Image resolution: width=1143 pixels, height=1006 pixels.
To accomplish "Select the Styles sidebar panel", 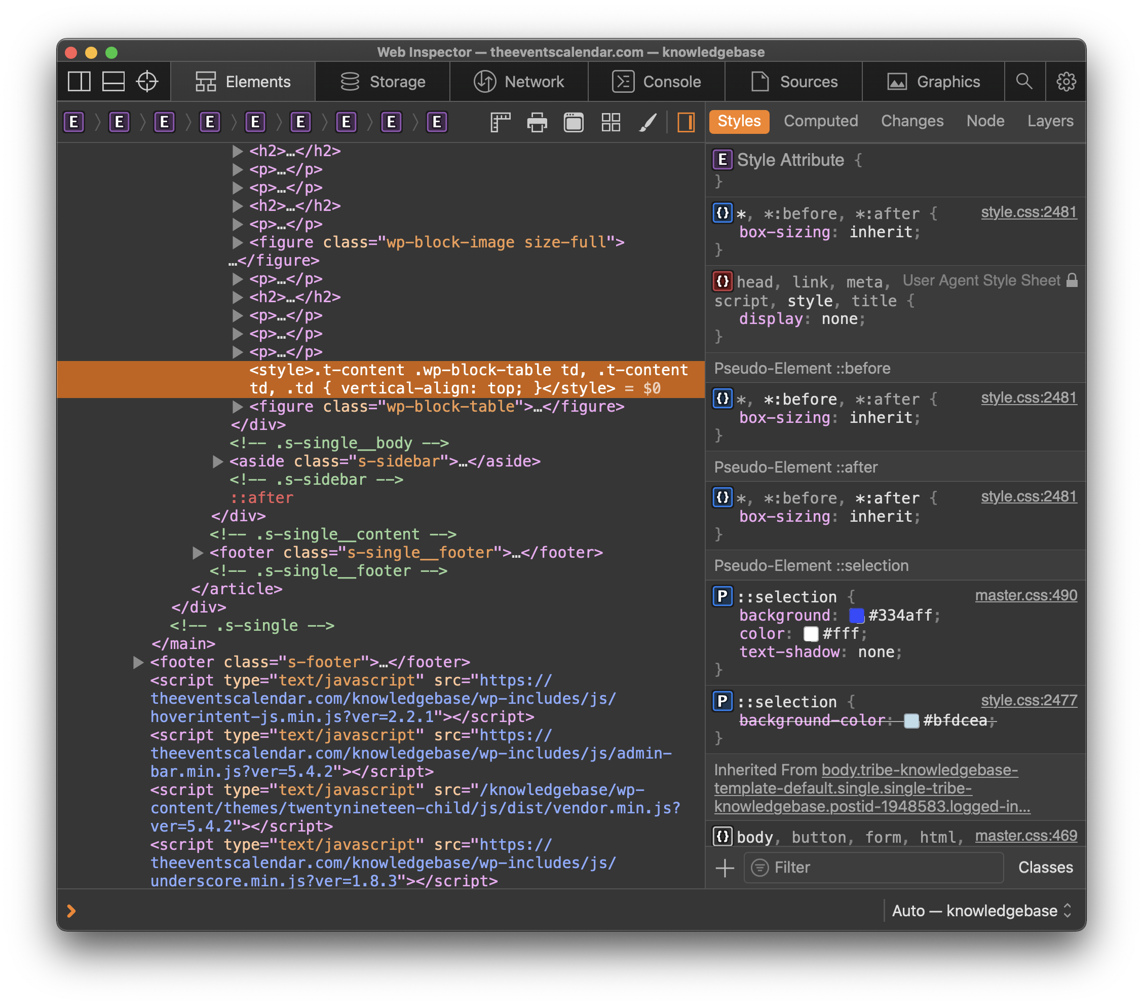I will (739, 121).
